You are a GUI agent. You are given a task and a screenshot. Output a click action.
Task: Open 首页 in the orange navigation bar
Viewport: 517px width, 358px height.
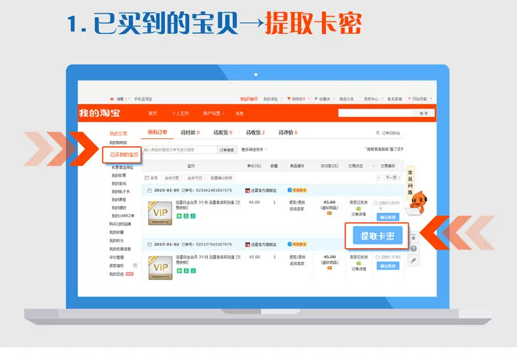152,113
